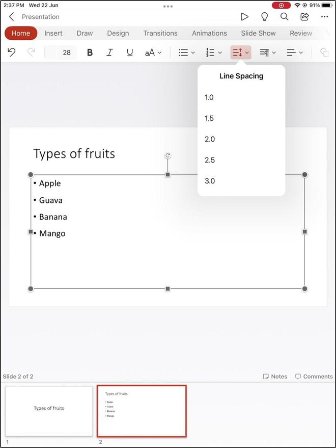This screenshot has height=448, width=336.
Task: Expand the bullet list dropdown
Action: (x=187, y=52)
